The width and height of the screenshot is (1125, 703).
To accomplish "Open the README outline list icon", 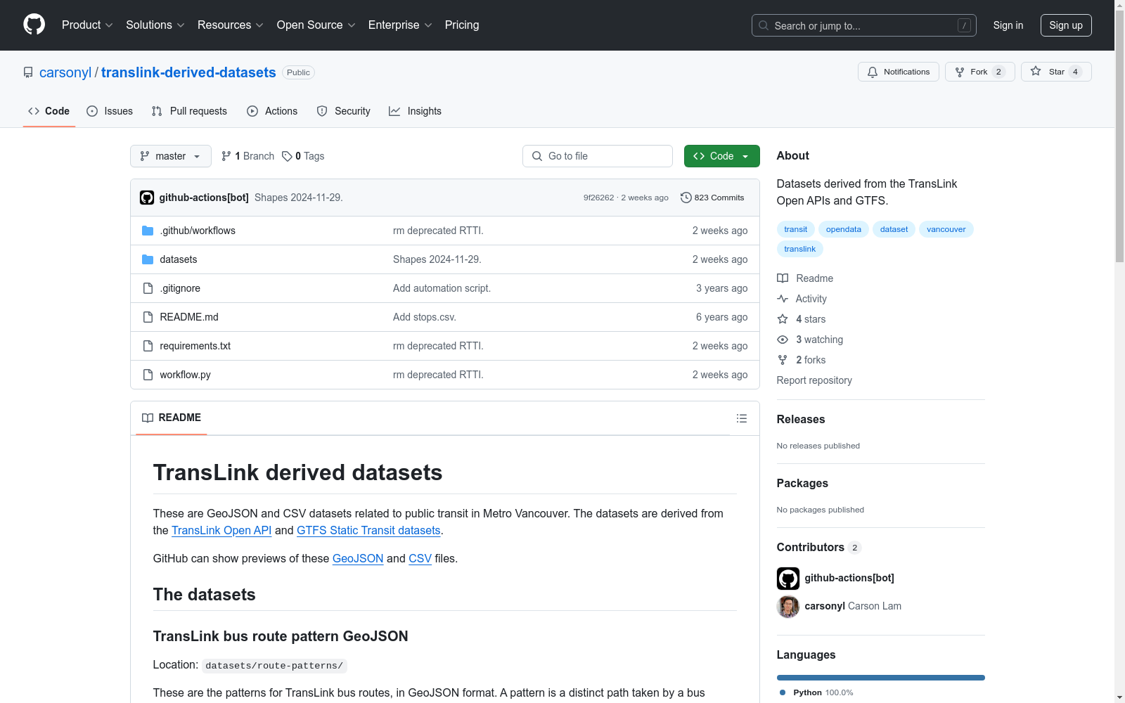I will click(x=741, y=418).
